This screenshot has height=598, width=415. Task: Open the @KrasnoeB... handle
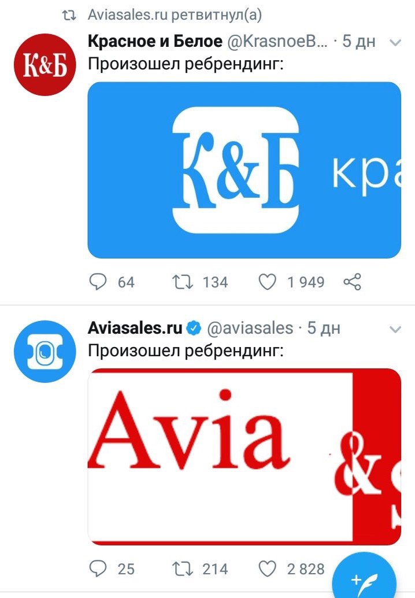point(277,41)
